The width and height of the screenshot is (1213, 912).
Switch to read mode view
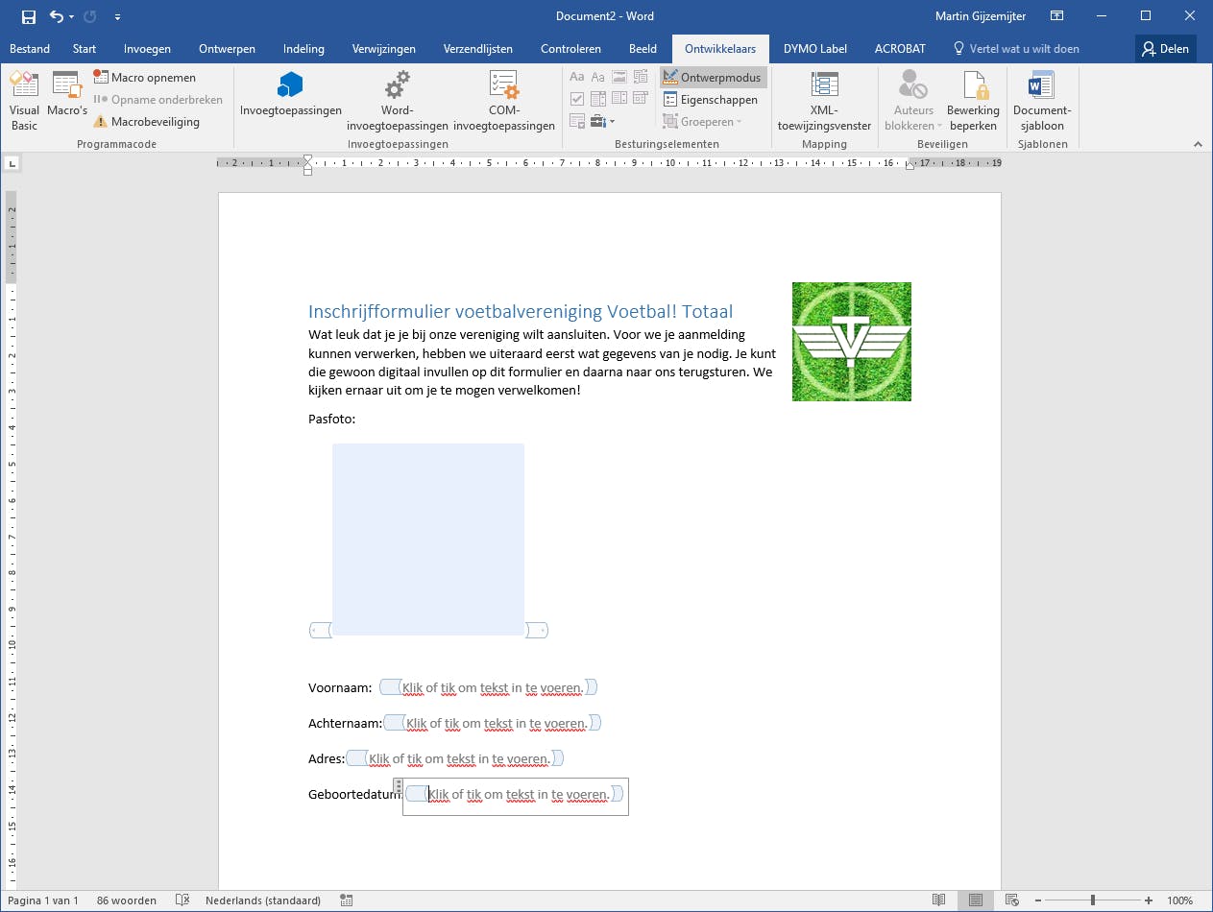click(x=939, y=900)
